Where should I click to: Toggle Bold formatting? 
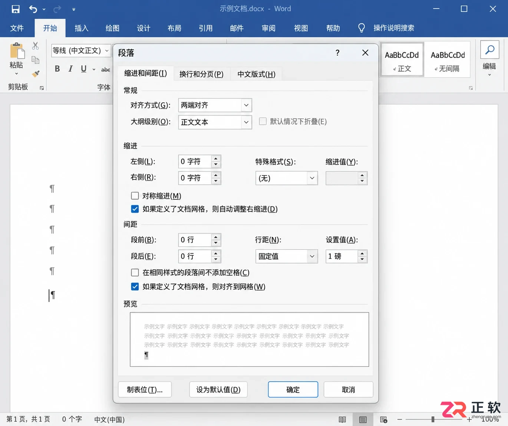tap(57, 69)
